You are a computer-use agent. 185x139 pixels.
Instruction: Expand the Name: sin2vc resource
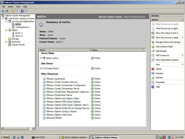pyautogui.click(x=41, y=58)
